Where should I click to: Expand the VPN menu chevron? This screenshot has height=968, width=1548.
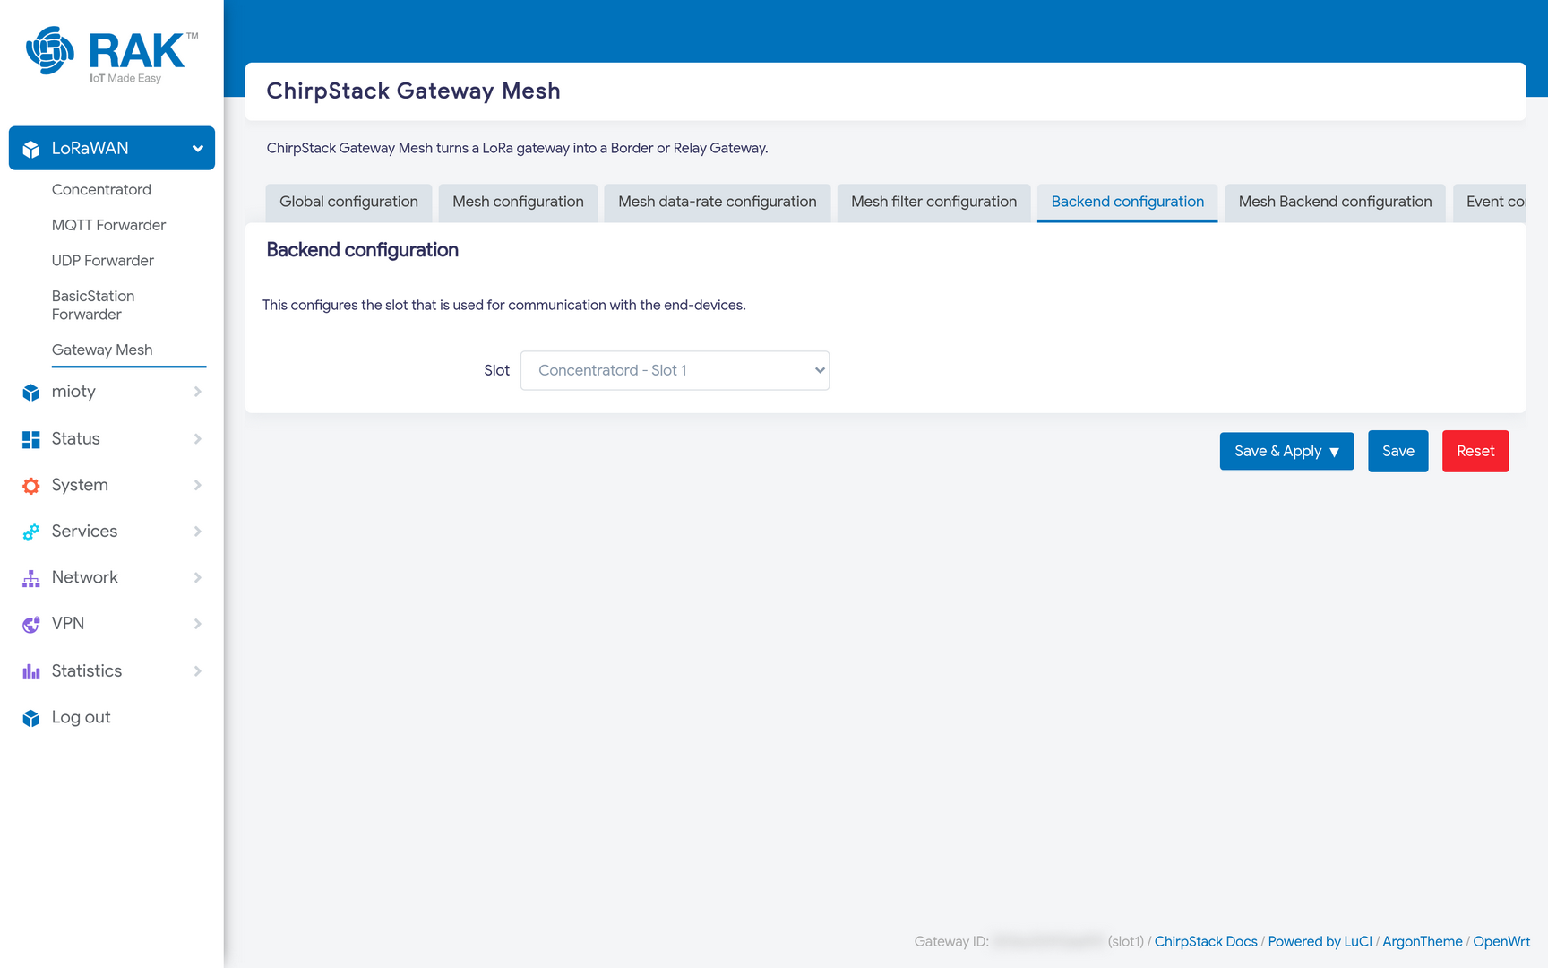198,624
